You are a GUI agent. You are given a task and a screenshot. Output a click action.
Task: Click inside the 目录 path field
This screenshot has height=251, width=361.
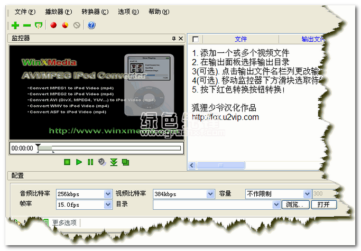pyautogui.click(x=212, y=204)
